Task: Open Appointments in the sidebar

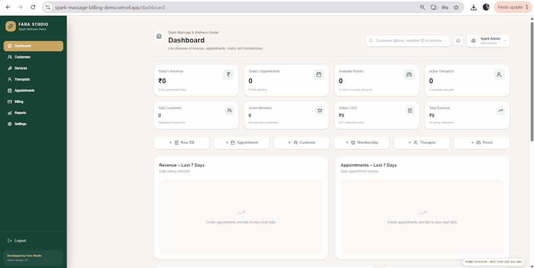Action: point(33,91)
